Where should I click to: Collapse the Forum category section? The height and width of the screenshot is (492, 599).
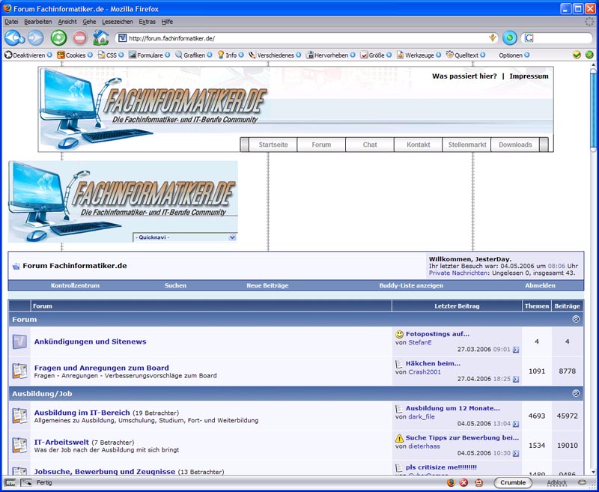coord(576,319)
